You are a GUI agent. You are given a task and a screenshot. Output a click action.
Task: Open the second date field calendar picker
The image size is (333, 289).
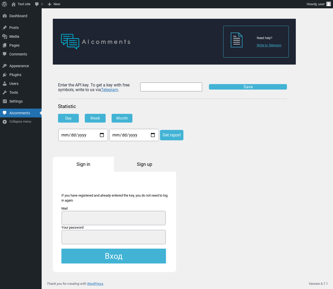pos(153,135)
